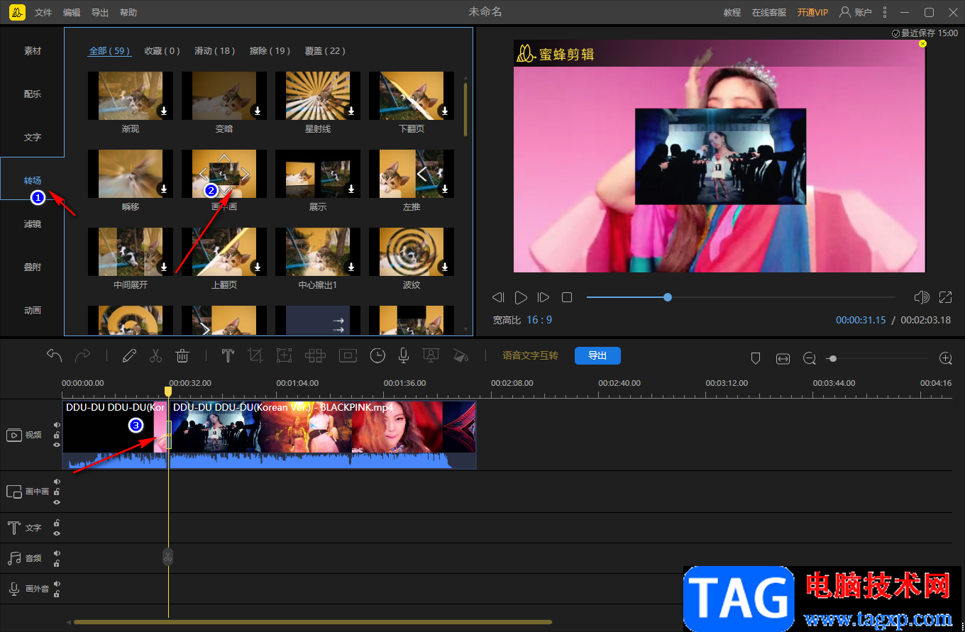The height and width of the screenshot is (632, 965).
Task: Hide the 视频 track with eye icon
Action: (x=57, y=445)
